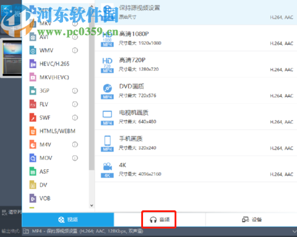Click the MOV format label
Viewport: 297px width, 237px height.
[46, 158]
